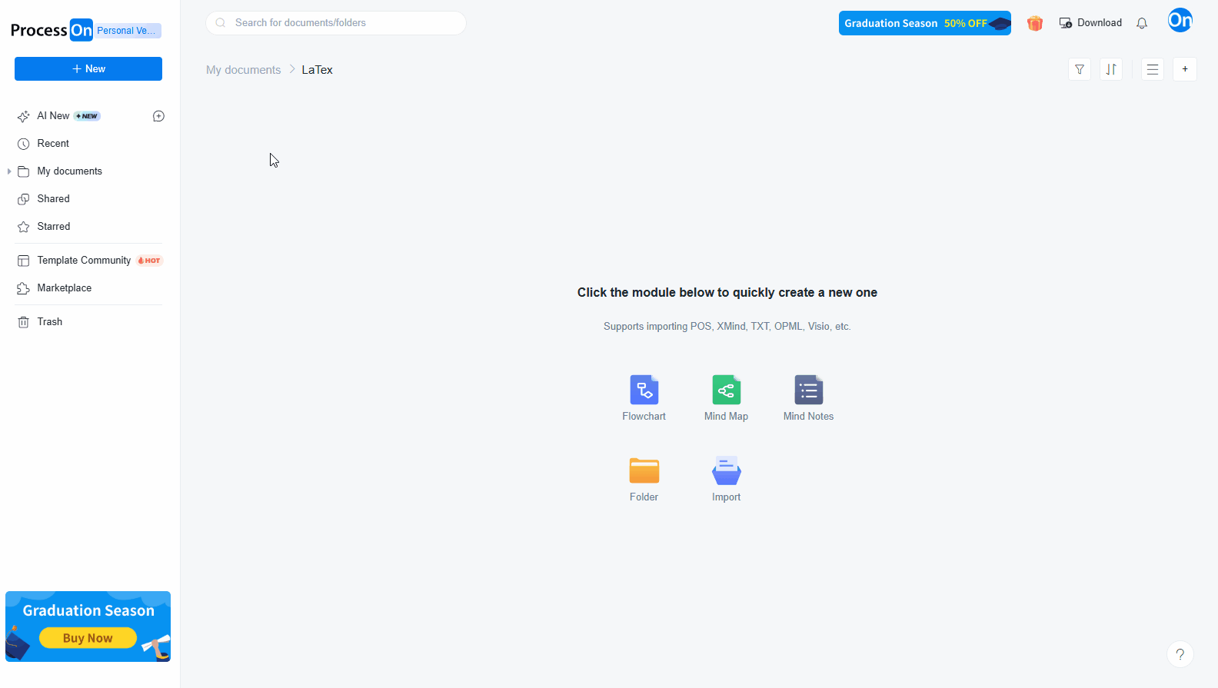This screenshot has height=688, width=1218.
Task: Click the plus button beside the list view icon
Action: coord(1185,69)
